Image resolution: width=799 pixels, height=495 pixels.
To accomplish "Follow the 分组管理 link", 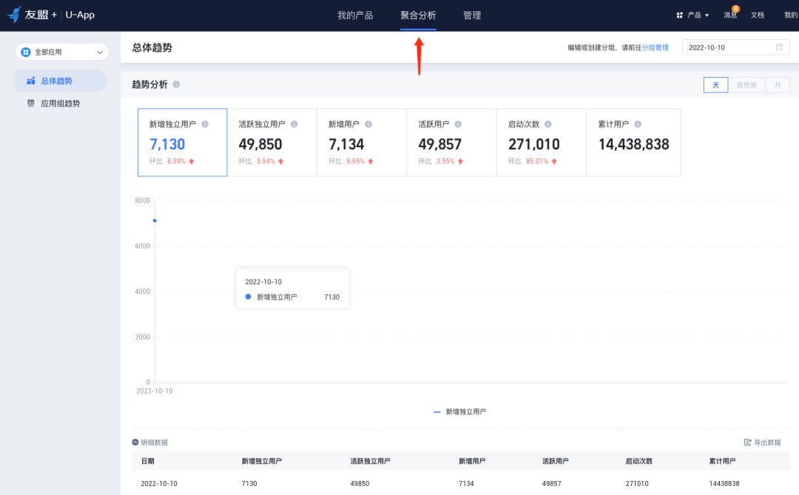I will point(655,47).
